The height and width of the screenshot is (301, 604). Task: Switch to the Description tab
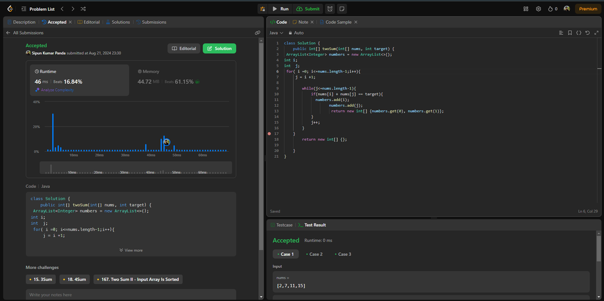click(x=22, y=22)
